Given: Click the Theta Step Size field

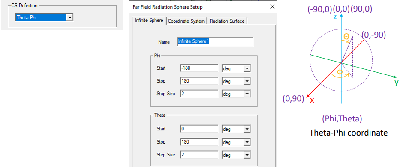Looking at the screenshot, I should click(x=199, y=155).
